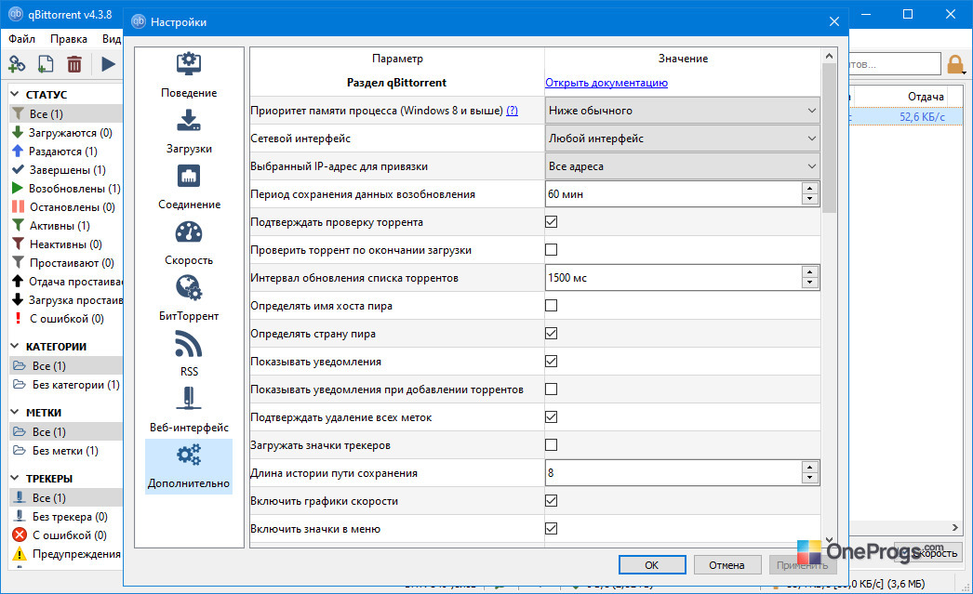Filter by Активны (1) status
The width and height of the screenshot is (973, 594).
[x=66, y=226]
